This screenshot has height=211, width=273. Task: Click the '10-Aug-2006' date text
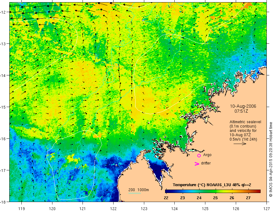(243, 106)
